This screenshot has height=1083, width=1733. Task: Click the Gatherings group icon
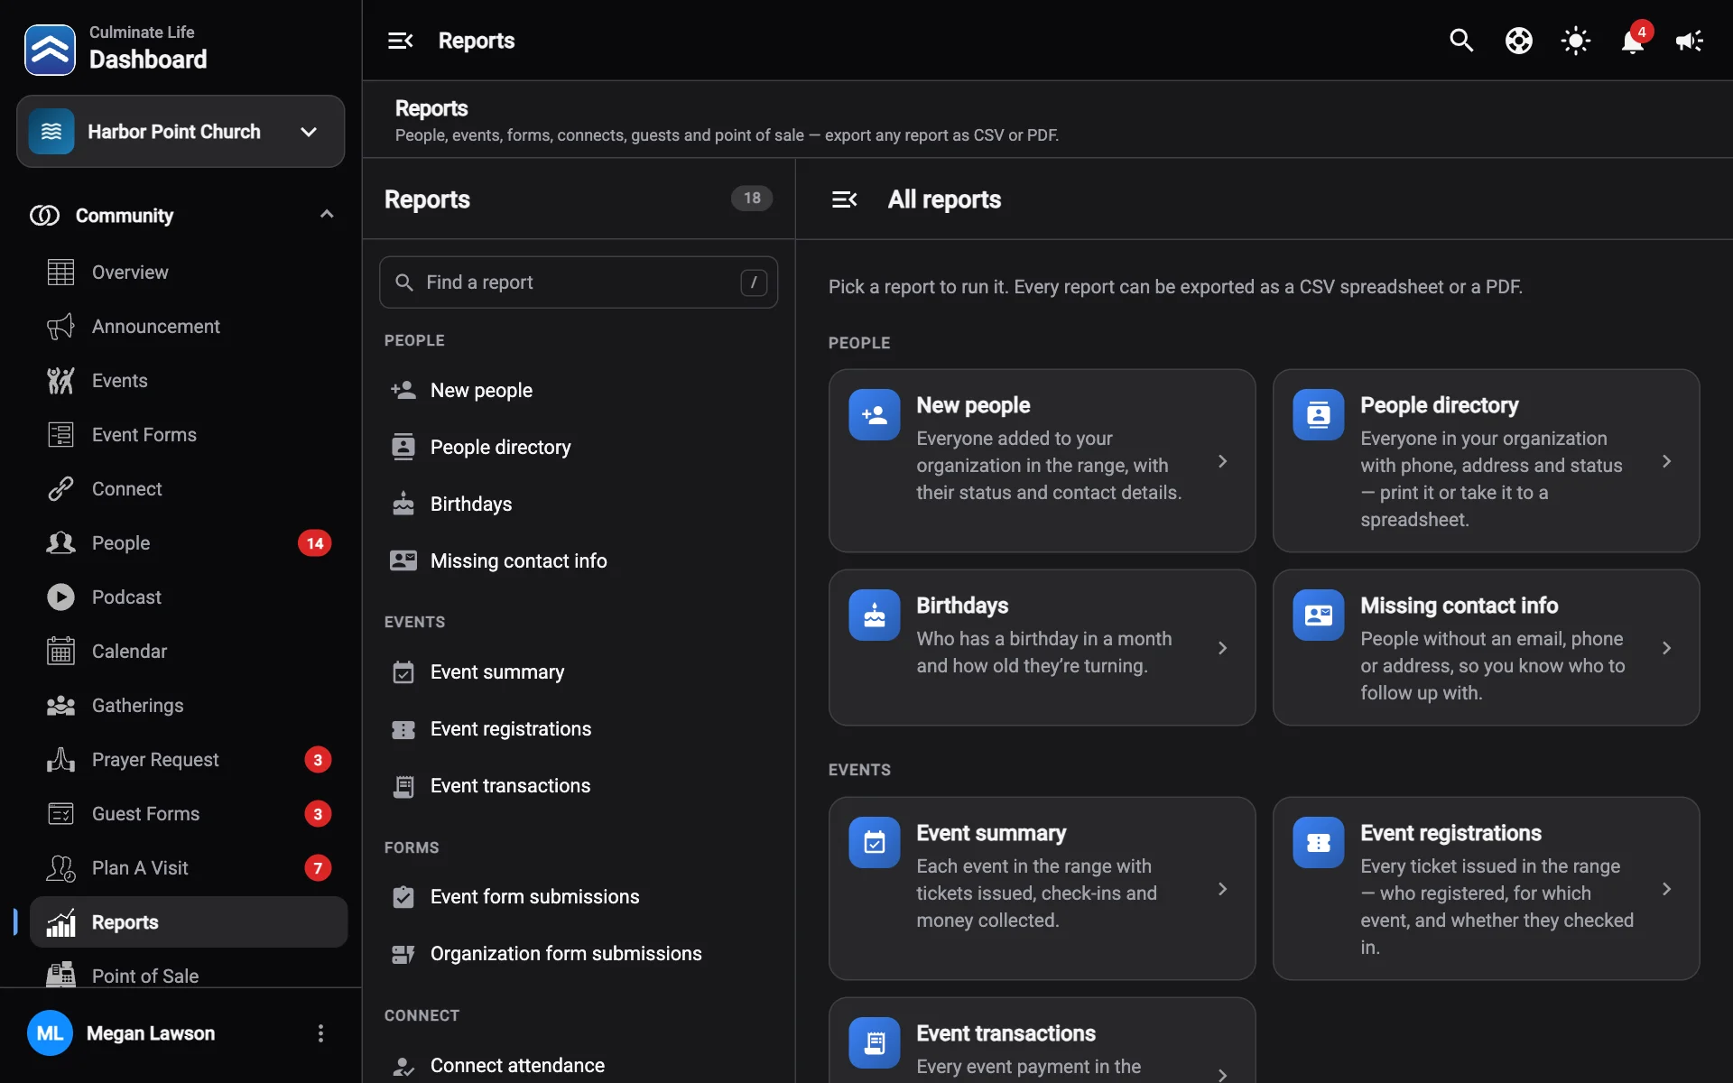pyautogui.click(x=60, y=706)
